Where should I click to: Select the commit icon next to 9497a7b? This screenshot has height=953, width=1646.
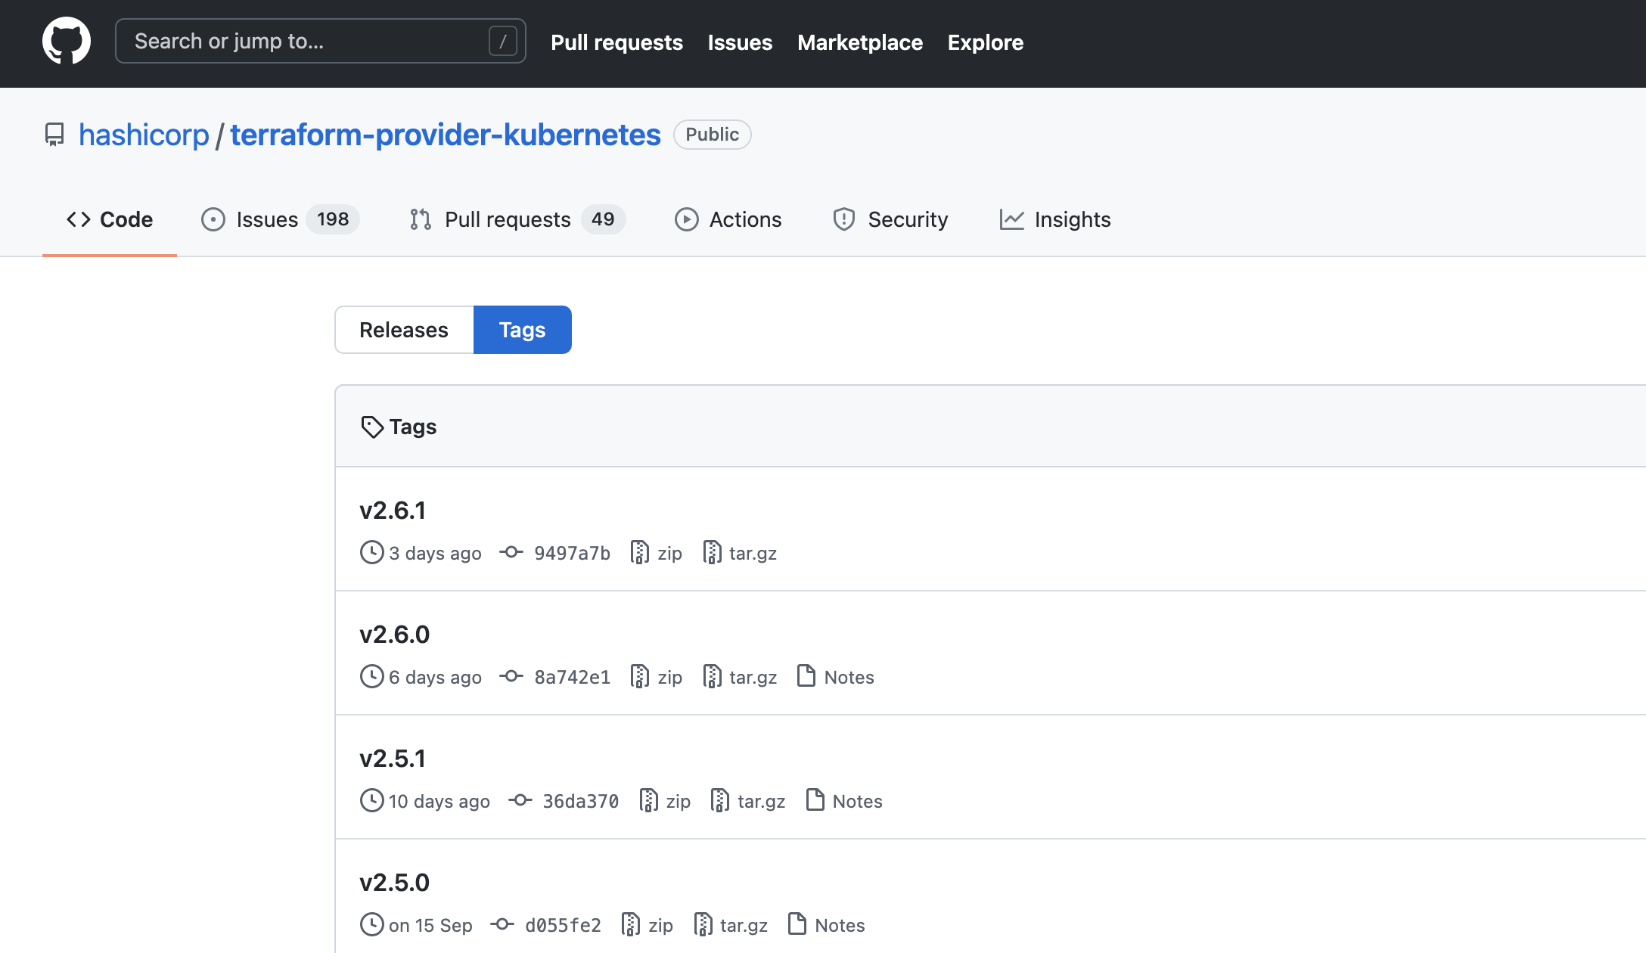click(511, 553)
